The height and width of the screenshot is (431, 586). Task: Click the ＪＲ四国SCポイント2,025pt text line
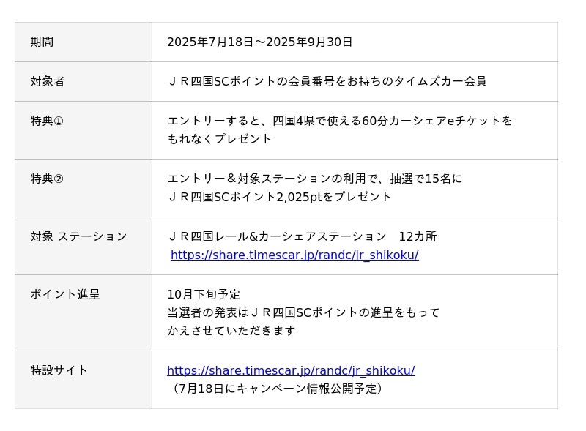tap(280, 198)
